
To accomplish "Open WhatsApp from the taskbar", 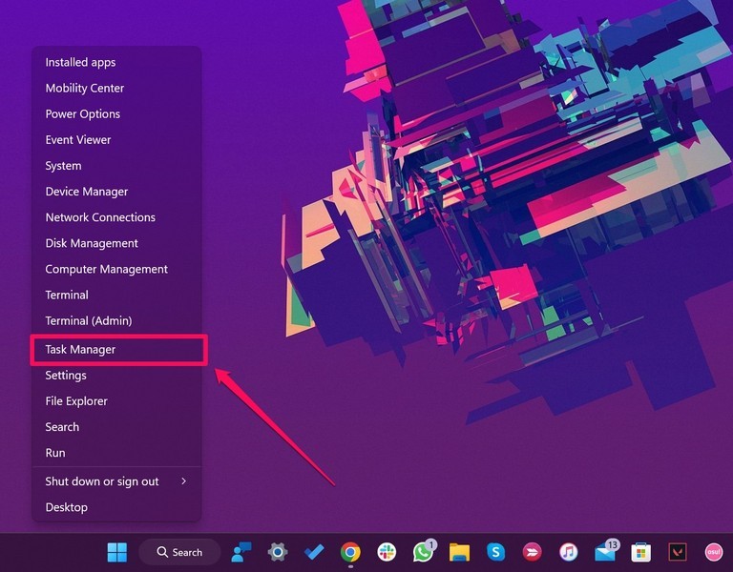I will (x=423, y=552).
